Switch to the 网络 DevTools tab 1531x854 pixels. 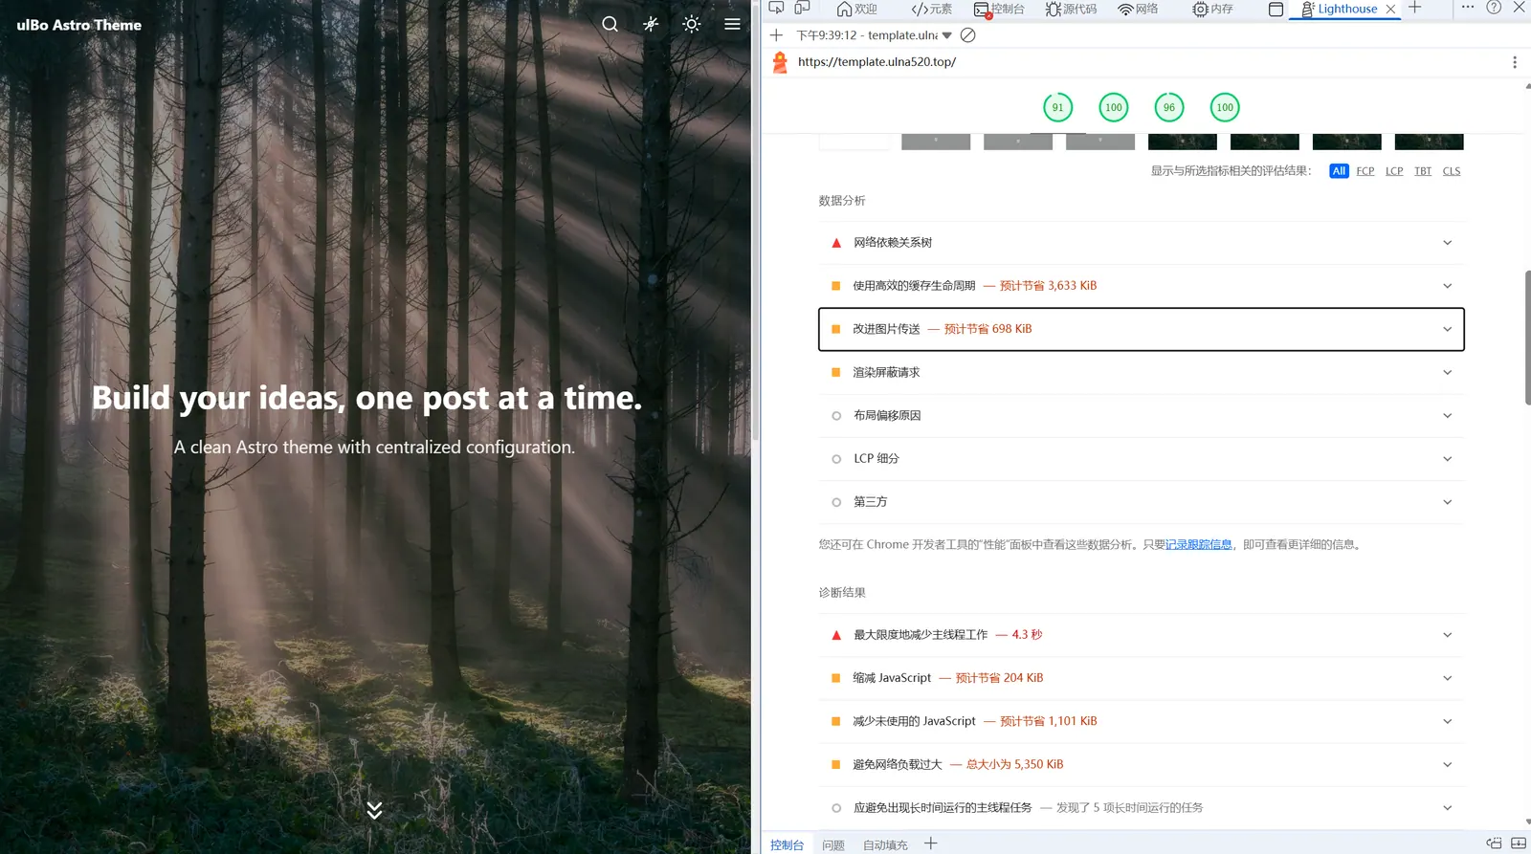[1138, 9]
